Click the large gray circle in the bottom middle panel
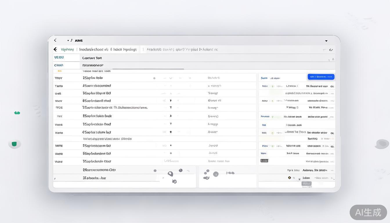The width and height of the screenshot is (390, 223). pos(216,174)
